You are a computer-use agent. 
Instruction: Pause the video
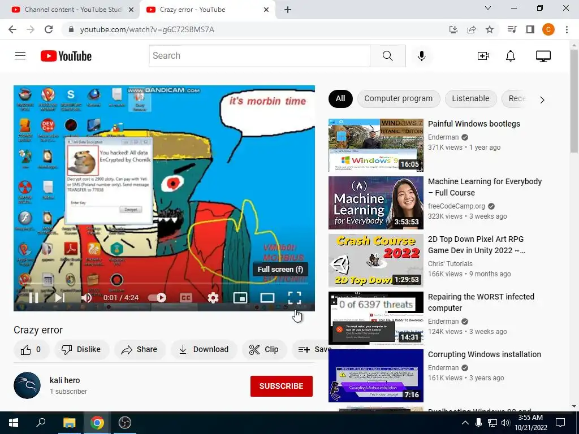[x=33, y=297]
